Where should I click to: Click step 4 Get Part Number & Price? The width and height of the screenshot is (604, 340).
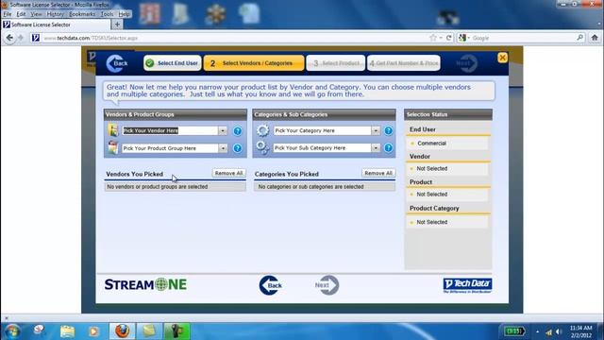(404, 63)
